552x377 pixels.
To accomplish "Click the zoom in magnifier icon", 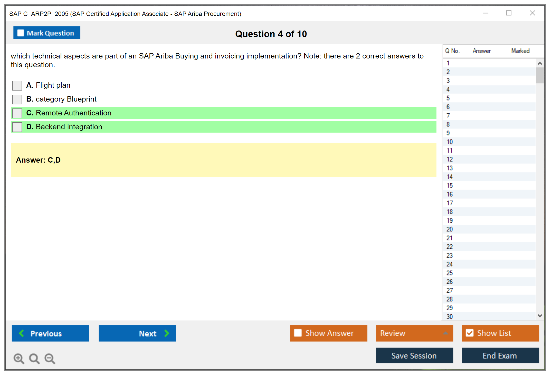I will coord(19,358).
